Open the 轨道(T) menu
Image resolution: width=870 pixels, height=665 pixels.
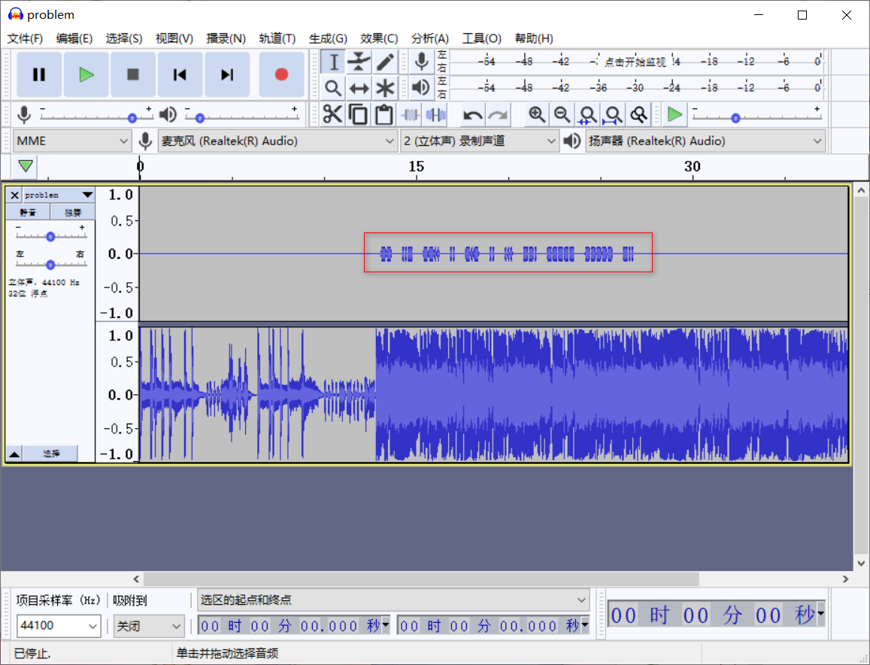(277, 38)
